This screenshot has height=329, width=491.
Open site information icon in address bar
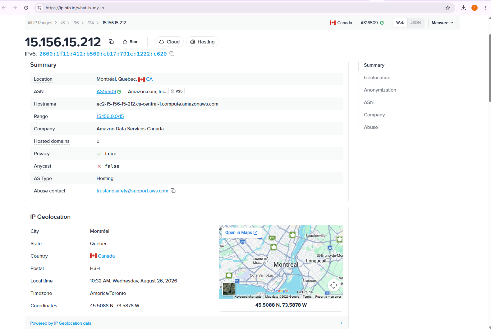pos(39,8)
